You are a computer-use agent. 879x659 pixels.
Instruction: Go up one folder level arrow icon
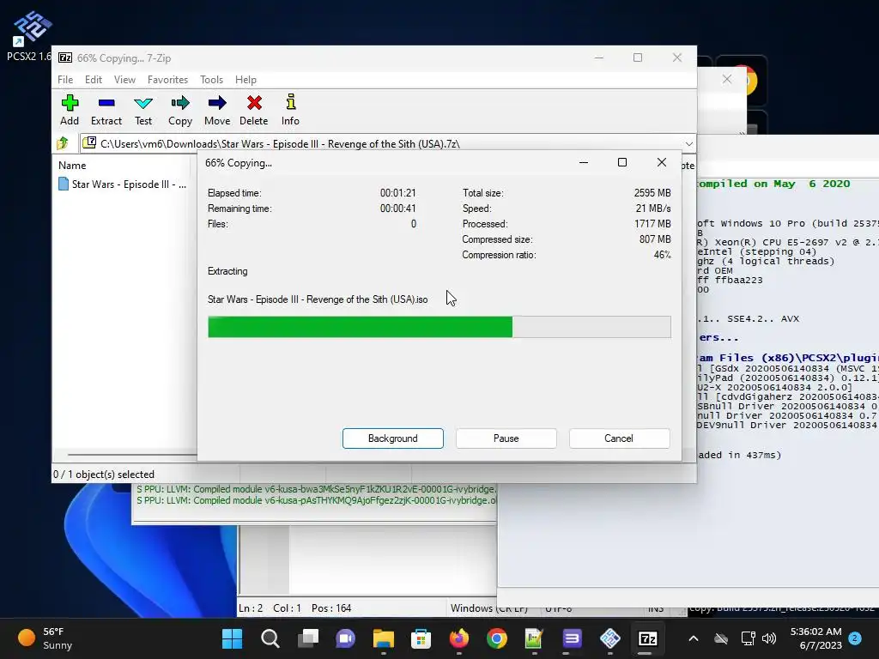click(63, 143)
